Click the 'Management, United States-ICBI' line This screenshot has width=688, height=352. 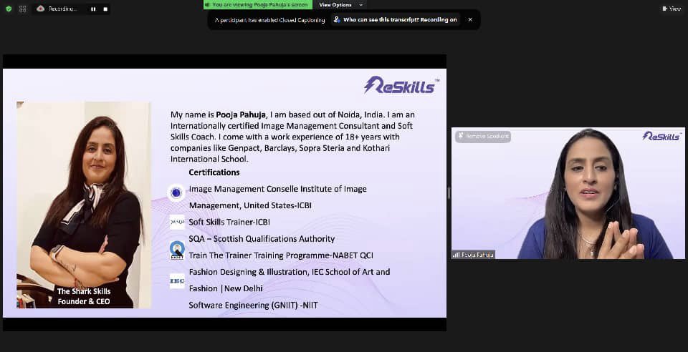point(250,205)
